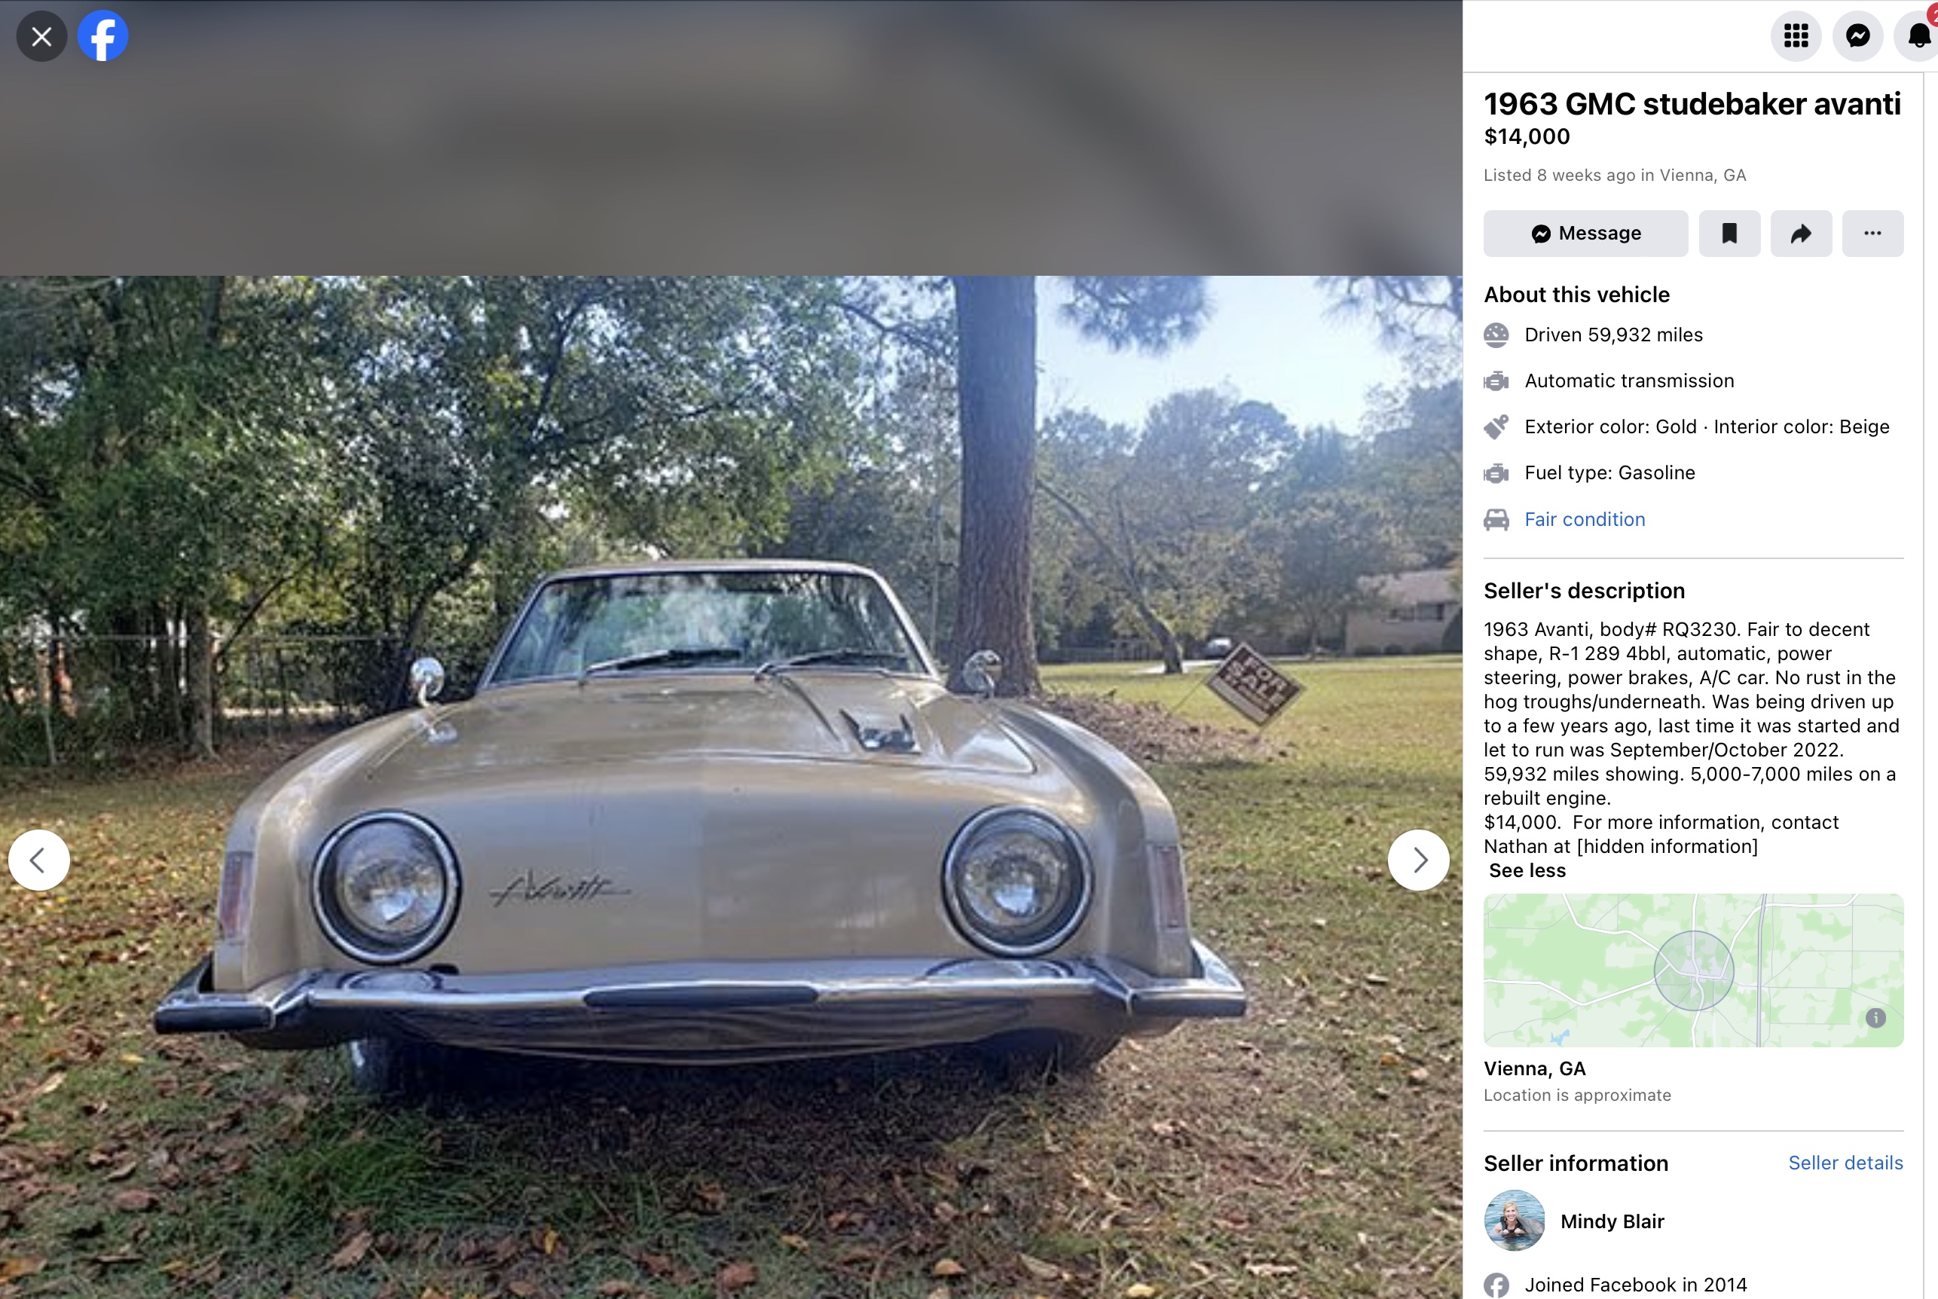Share the listing via arrow icon

coord(1802,234)
